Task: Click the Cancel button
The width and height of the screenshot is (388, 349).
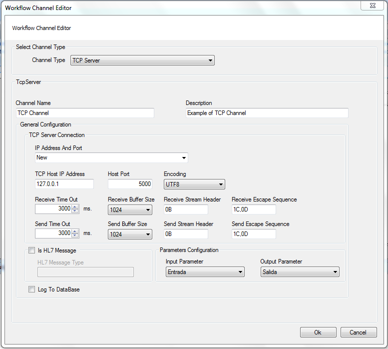Action: click(359, 332)
